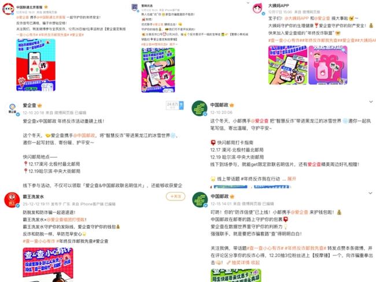376x282 pixels.
Task: Open the 大姨妈APP profile avatar
Action: coord(259,9)
